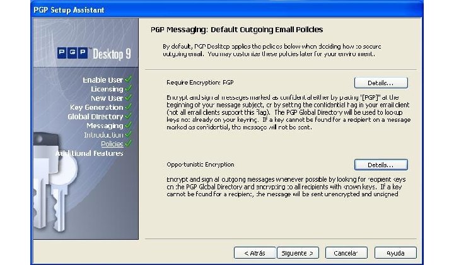Go back with the Atrás button
The width and height of the screenshot is (454, 265).
point(255,253)
